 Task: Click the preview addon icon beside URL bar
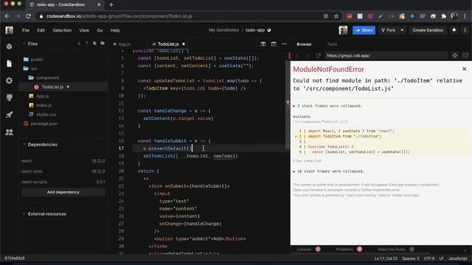click(x=455, y=56)
